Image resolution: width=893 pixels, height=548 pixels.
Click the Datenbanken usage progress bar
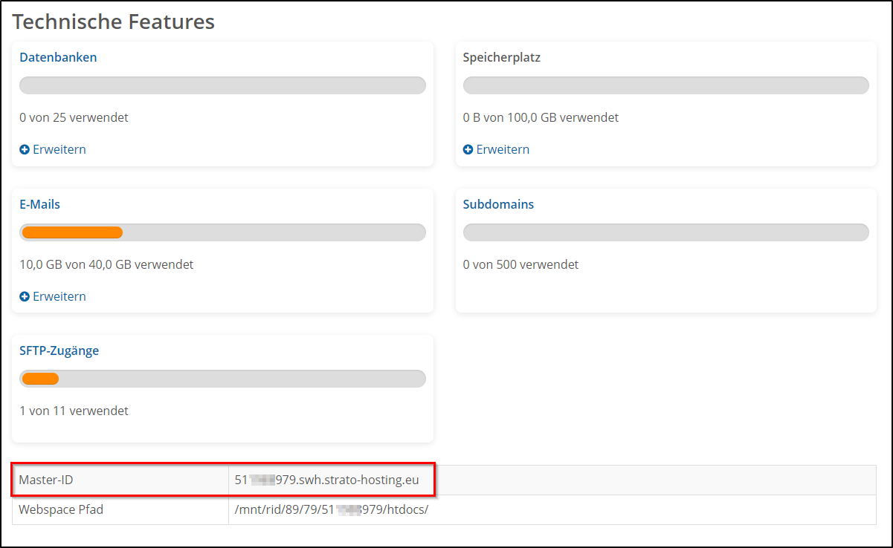[222, 85]
